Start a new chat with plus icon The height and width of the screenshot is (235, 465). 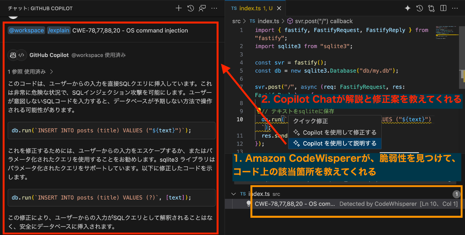coord(179,8)
